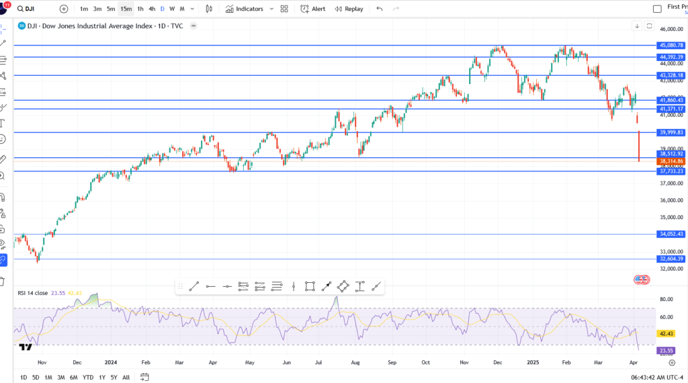
Task: Open the candlestick chart style selector
Action: click(209, 9)
